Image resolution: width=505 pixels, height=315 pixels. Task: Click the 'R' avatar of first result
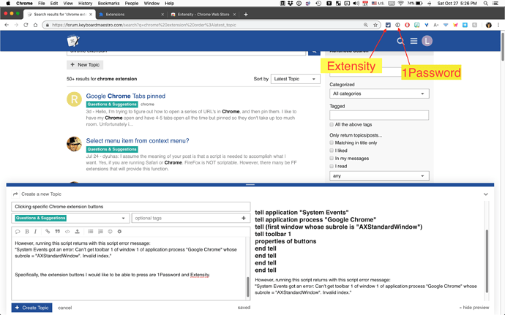pos(74,99)
